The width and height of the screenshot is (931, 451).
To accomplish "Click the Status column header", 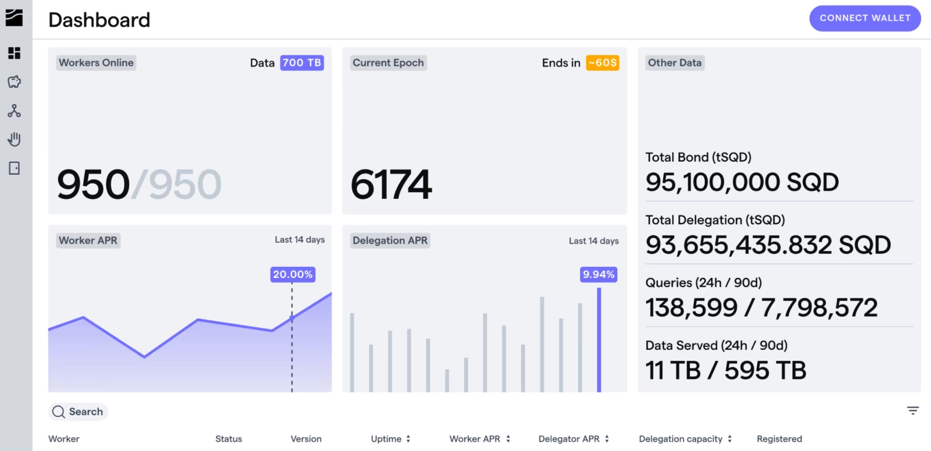I will [x=229, y=439].
